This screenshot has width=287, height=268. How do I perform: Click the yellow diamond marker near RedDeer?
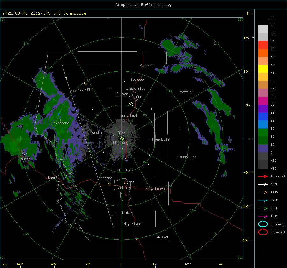[131, 103]
